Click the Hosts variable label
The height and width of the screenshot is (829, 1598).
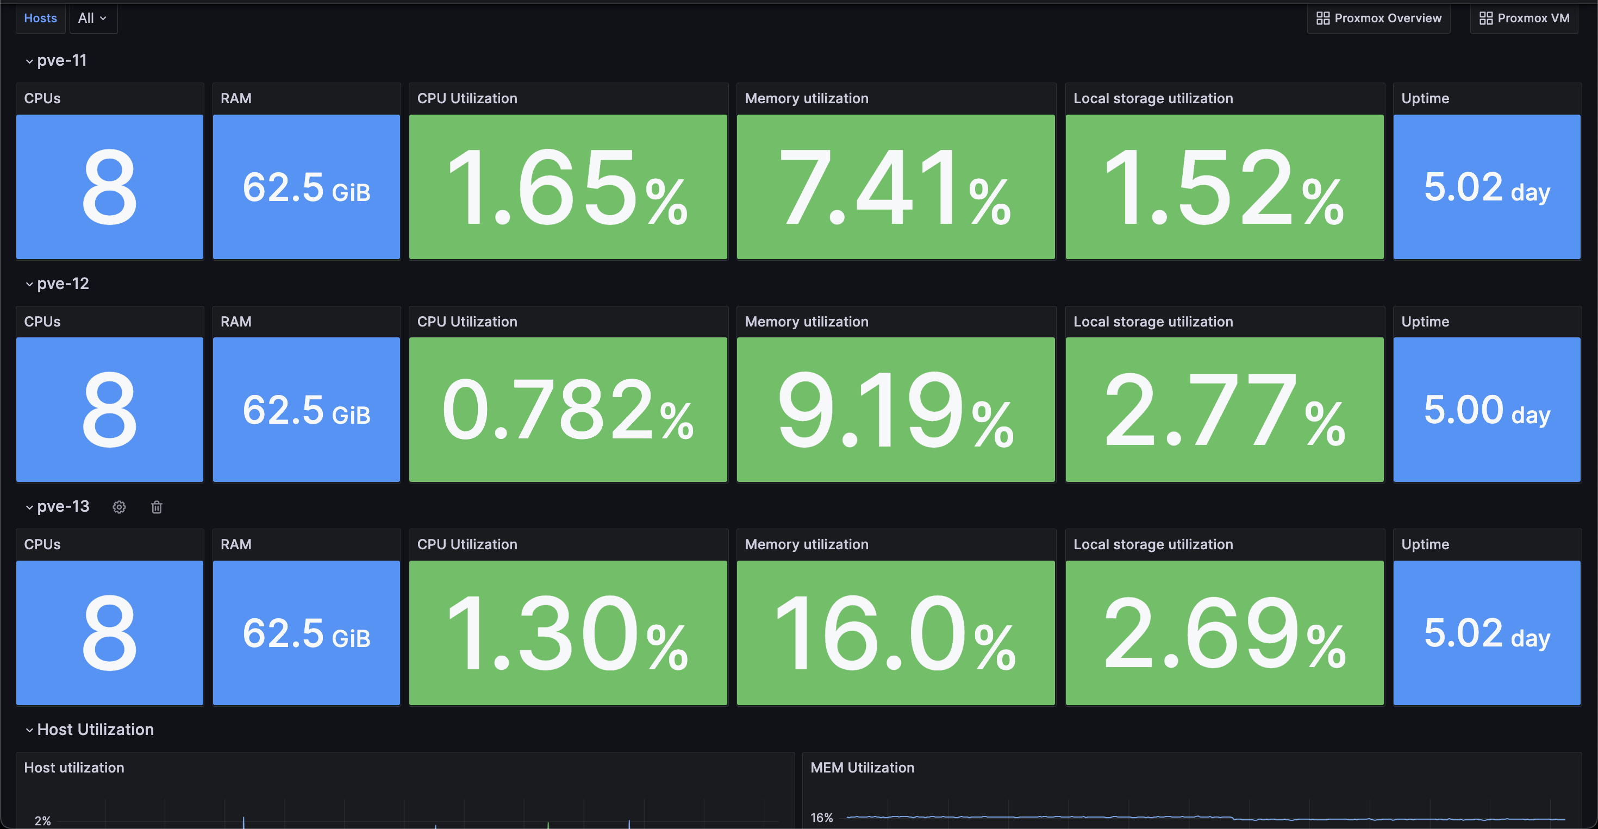[40, 18]
